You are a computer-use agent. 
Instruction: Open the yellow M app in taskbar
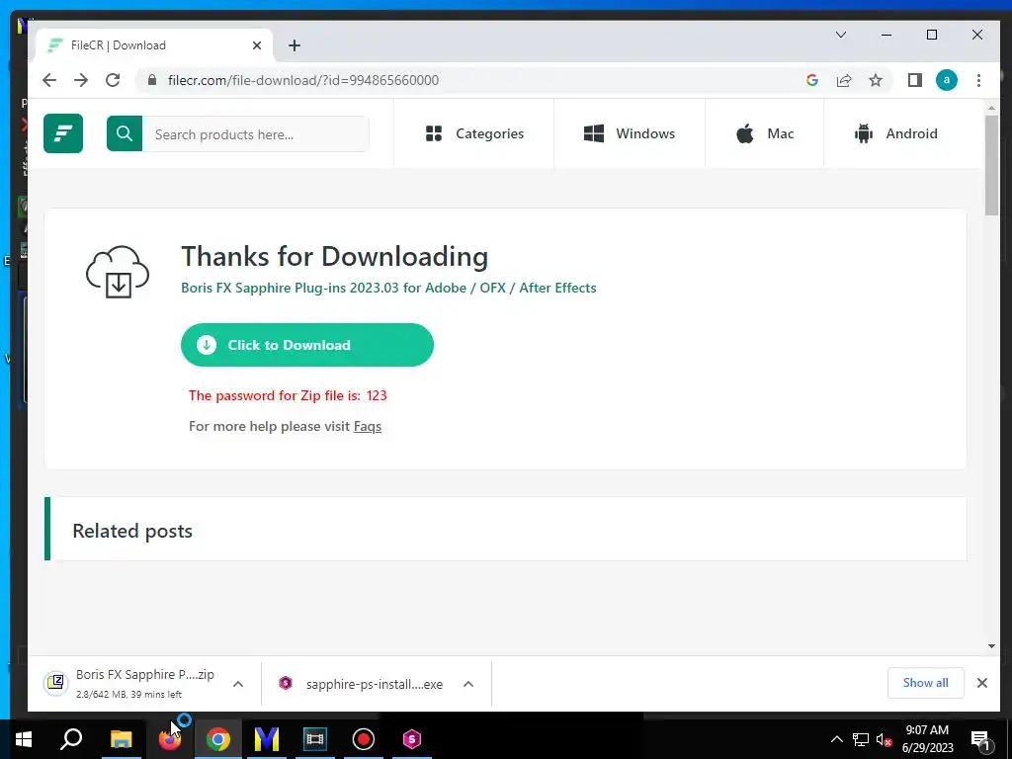pos(267,739)
